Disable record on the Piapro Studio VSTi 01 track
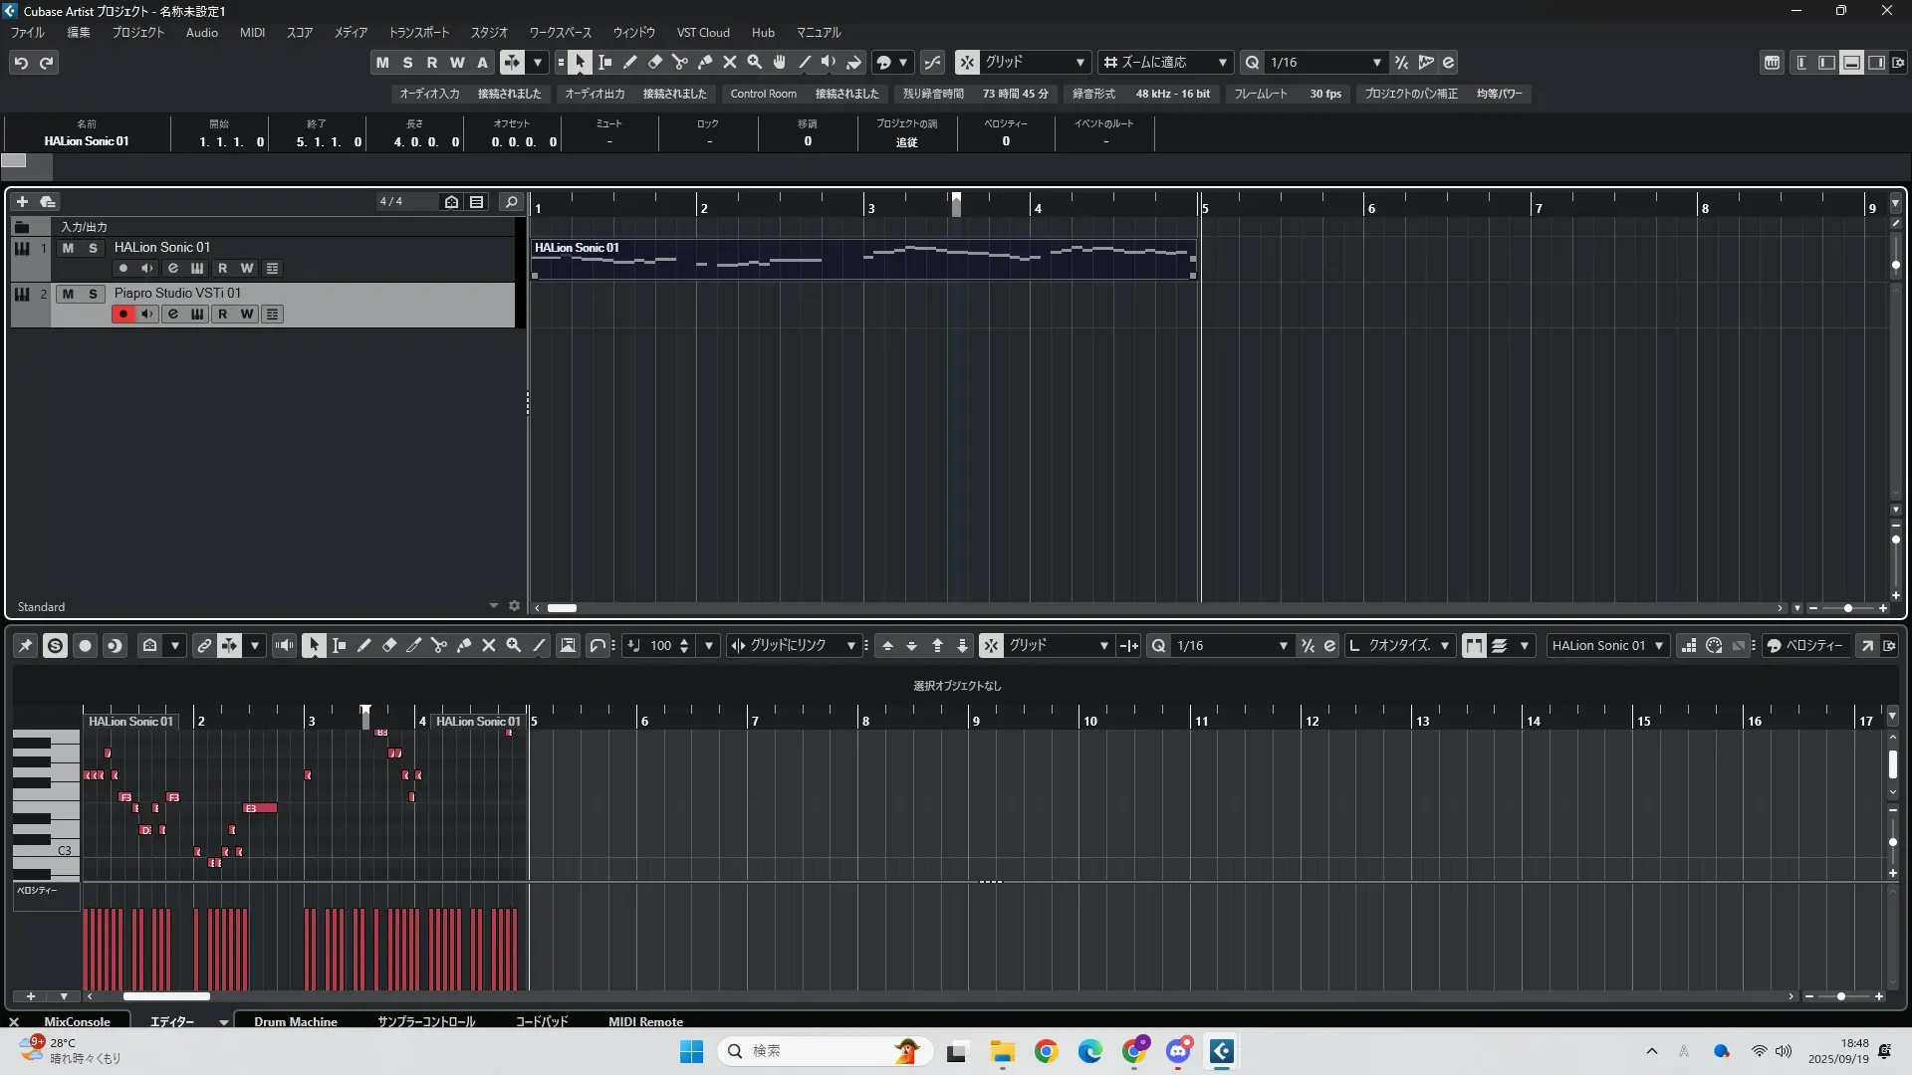1912x1075 pixels. coord(123,314)
